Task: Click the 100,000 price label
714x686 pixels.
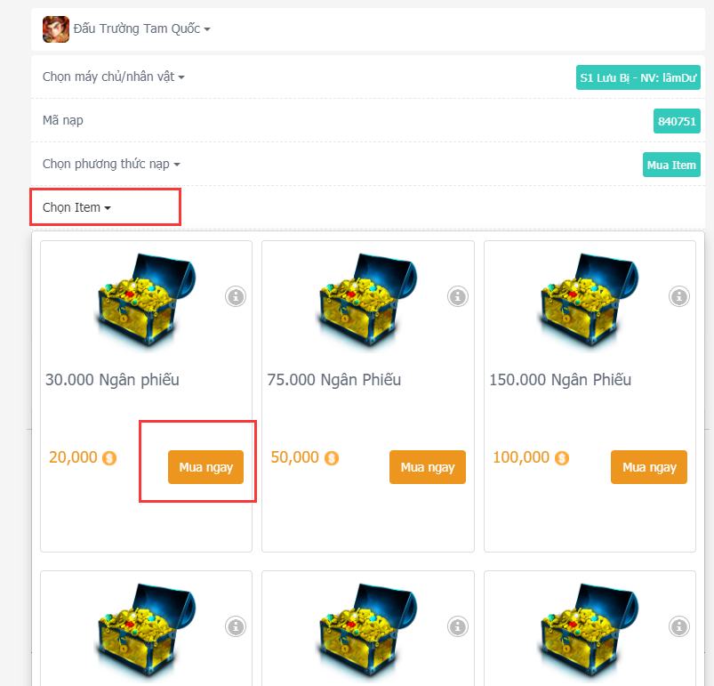Action: click(x=521, y=457)
